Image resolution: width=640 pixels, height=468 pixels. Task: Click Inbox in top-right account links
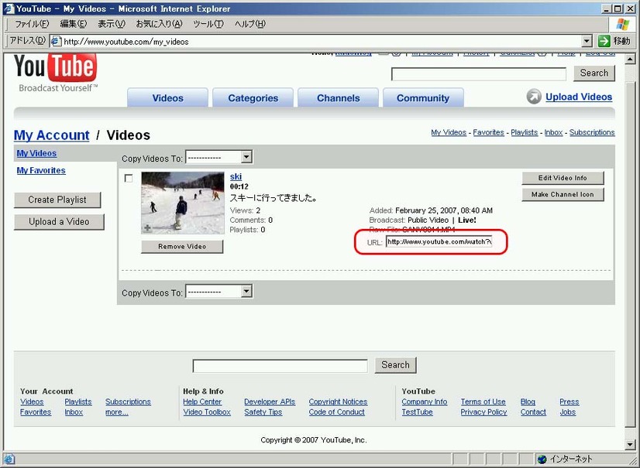[x=553, y=132]
